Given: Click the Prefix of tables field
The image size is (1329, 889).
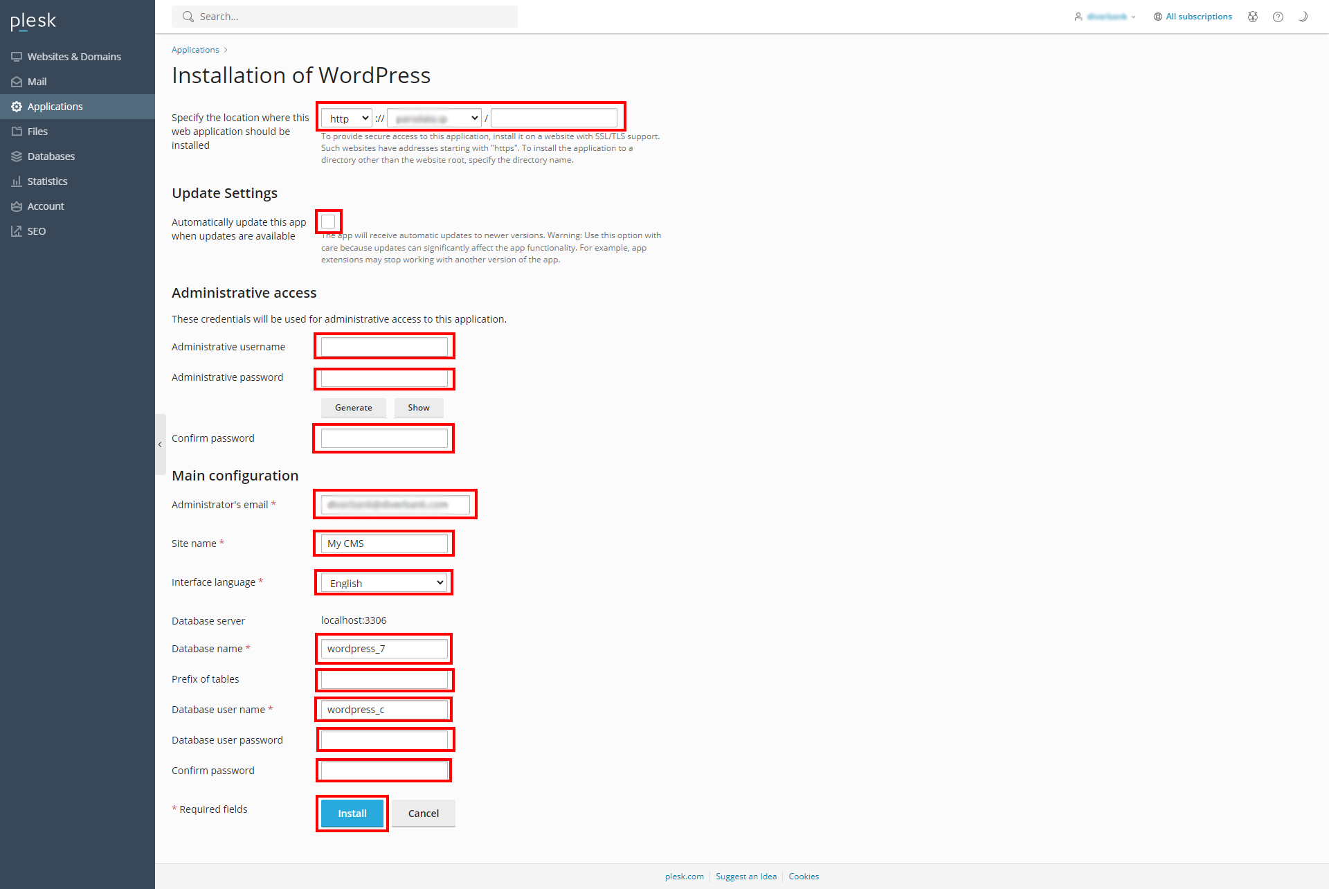Looking at the screenshot, I should pos(384,679).
